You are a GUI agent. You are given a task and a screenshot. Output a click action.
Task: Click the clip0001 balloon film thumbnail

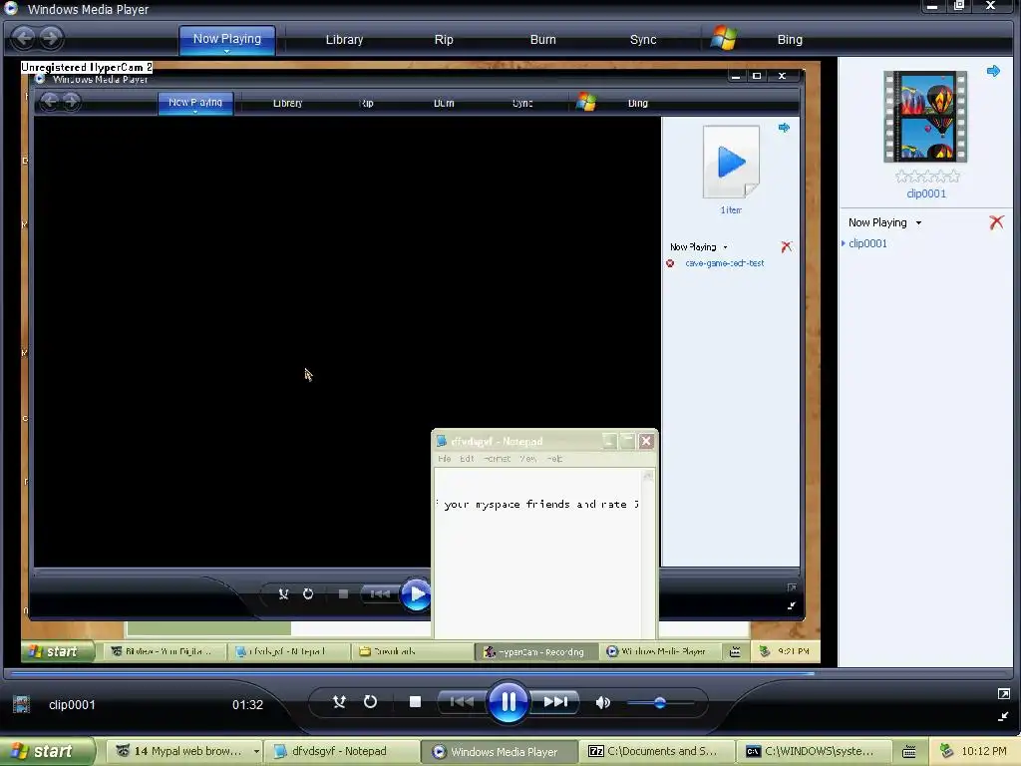click(925, 117)
